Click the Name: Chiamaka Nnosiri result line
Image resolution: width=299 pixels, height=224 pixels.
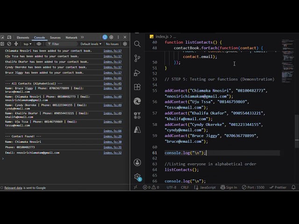(23, 142)
